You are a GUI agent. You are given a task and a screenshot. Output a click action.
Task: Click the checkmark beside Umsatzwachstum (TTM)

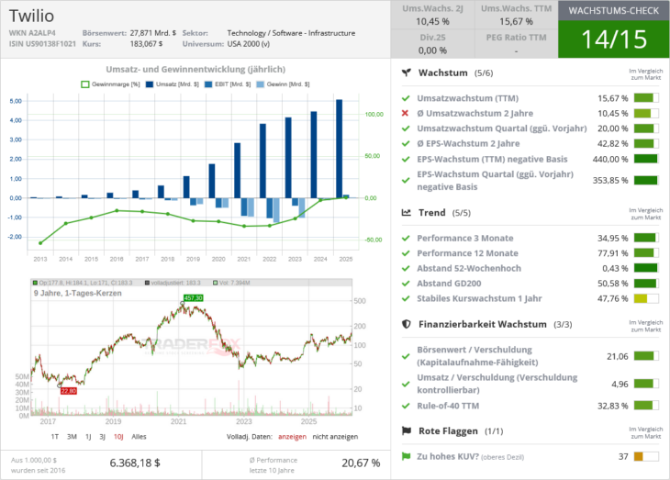pyautogui.click(x=406, y=98)
